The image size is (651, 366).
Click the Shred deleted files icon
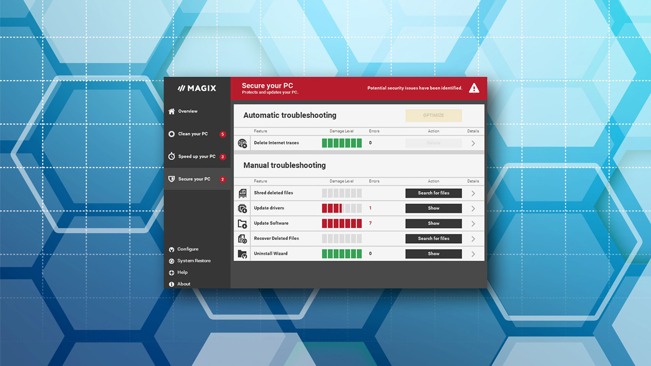coord(243,193)
